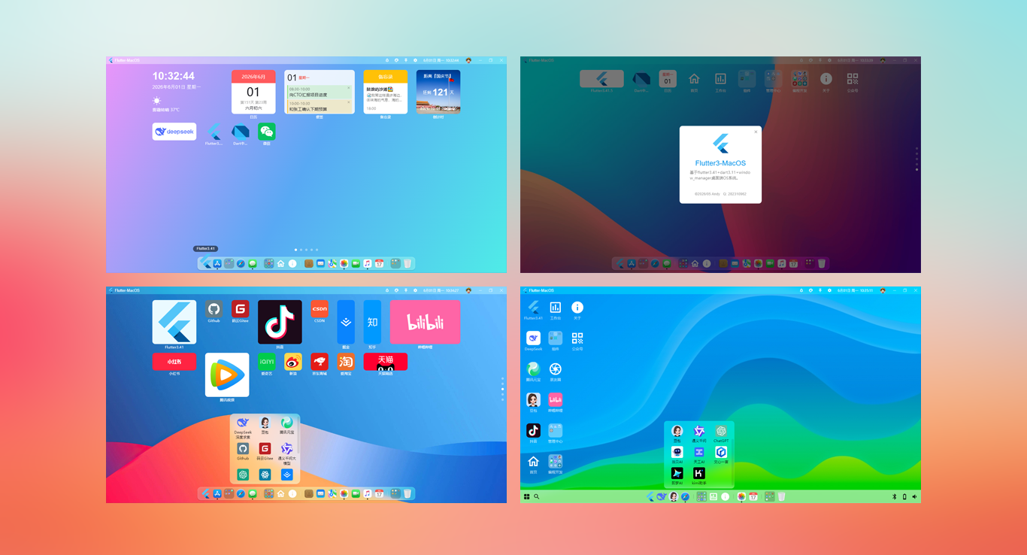Open the DeepSeek desktop icon in the green-taskbar window
This screenshot has width=1027, height=555.
[533, 338]
